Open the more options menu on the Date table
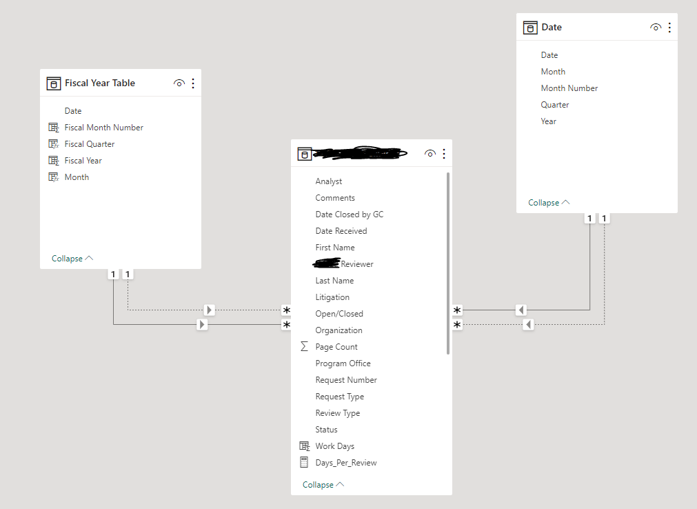697x509 pixels. 669,27
